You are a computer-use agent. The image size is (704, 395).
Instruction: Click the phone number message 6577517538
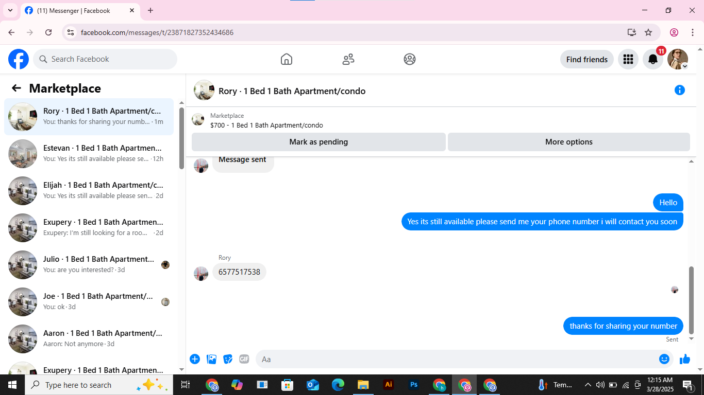(239, 272)
